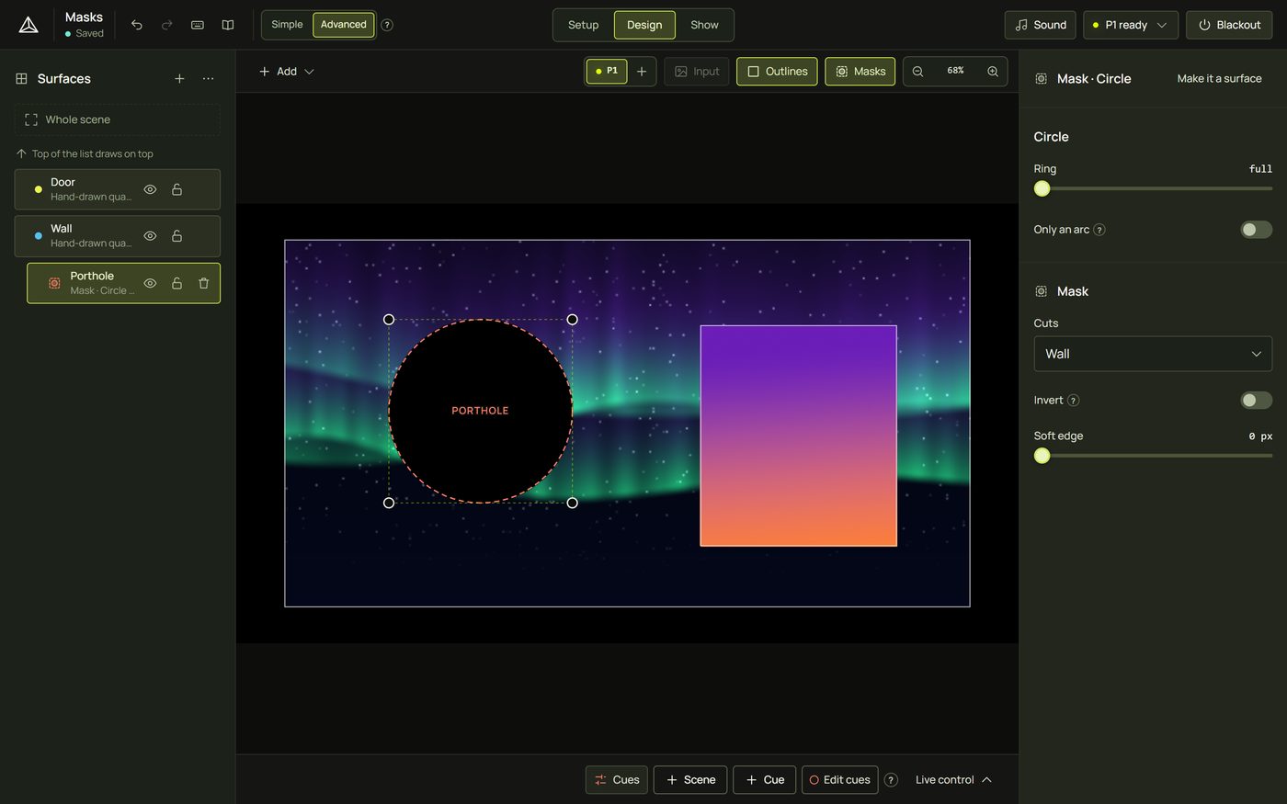Switch to the Setup tab
The height and width of the screenshot is (804, 1287).
[583, 25]
